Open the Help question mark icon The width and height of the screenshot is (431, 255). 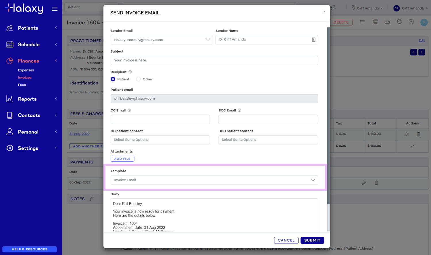point(424,22)
